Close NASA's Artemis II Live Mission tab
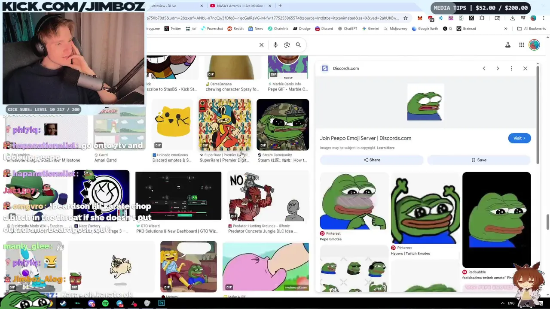The image size is (550, 309). pos(270,6)
